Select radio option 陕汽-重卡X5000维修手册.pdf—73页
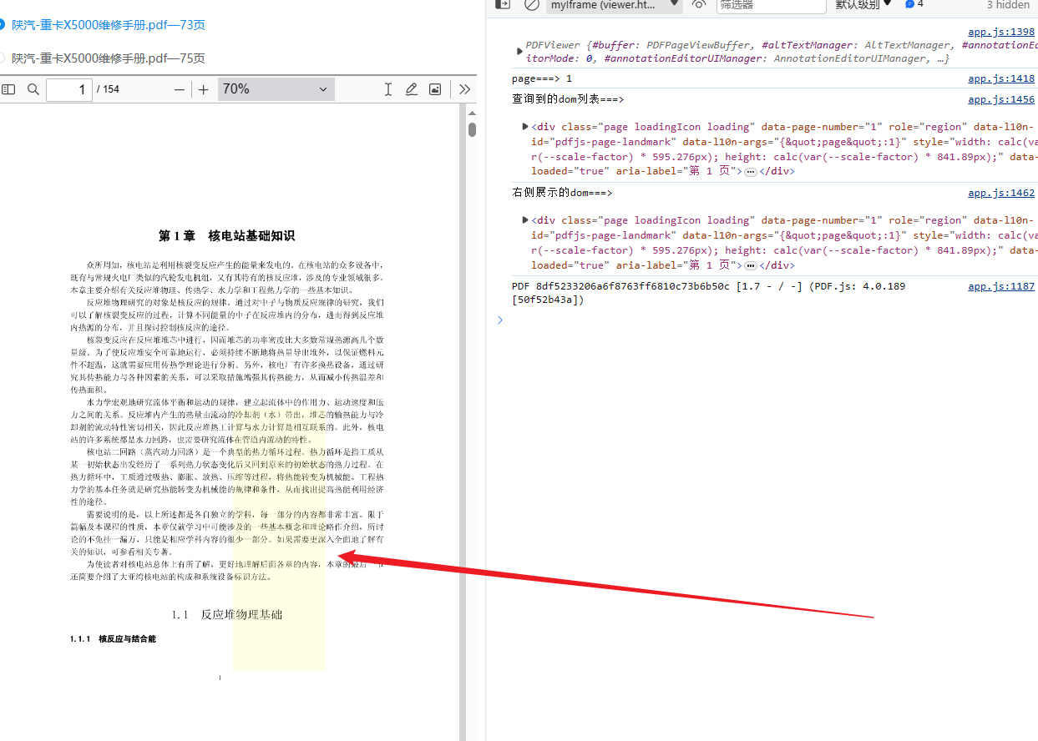 click(3, 25)
